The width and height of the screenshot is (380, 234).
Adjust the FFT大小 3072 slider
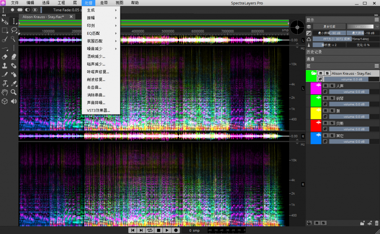coord(346,39)
